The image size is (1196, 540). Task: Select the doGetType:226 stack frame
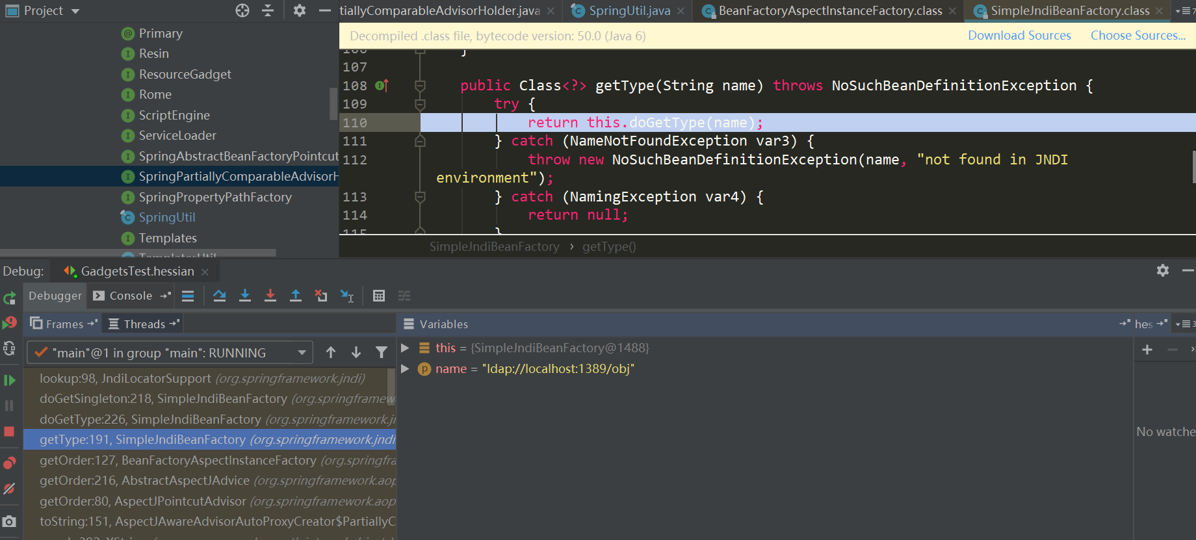(149, 420)
